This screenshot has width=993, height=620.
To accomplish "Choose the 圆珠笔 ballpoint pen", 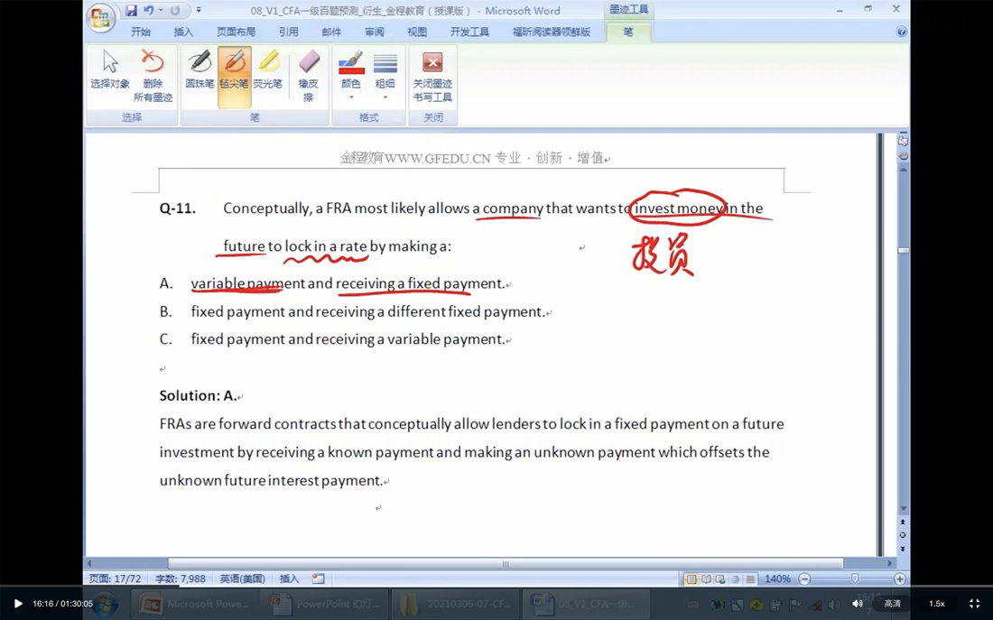I will (200, 69).
